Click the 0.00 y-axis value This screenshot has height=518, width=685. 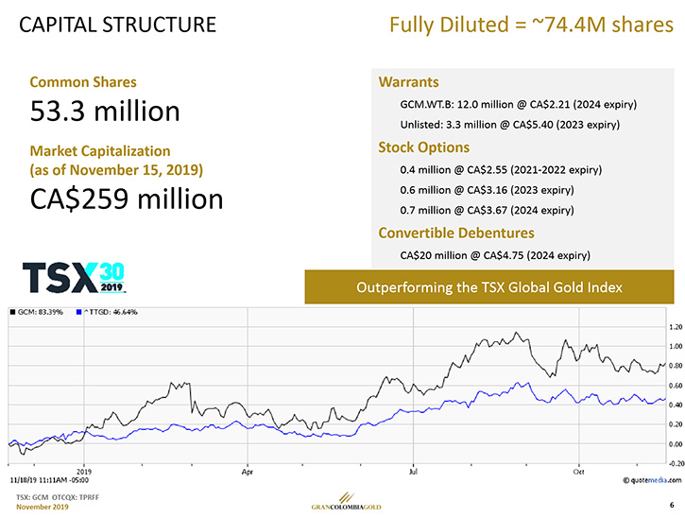point(676,444)
